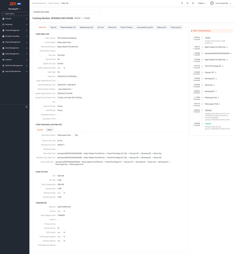Click search magnifier in Search Menu

[x=4, y=14]
